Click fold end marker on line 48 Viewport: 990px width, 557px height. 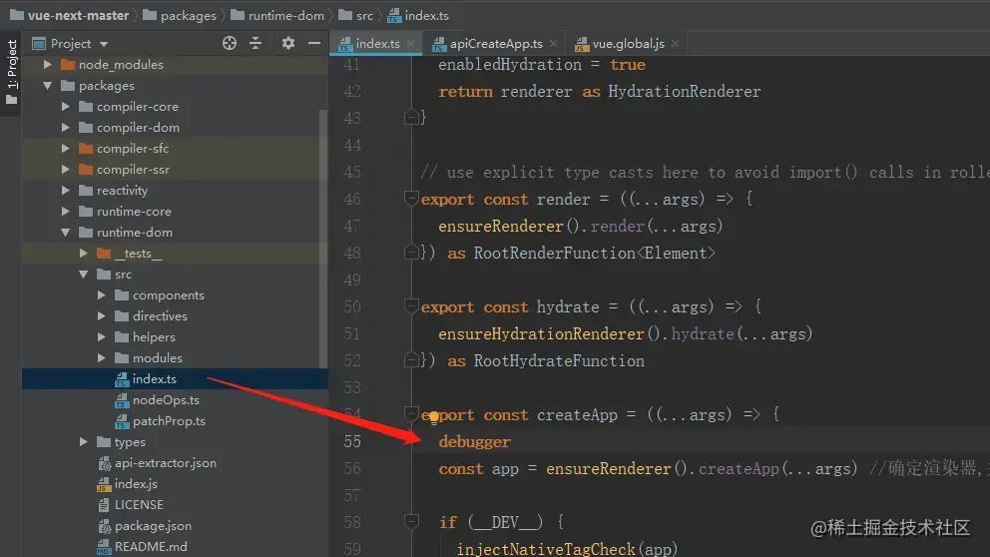coord(411,253)
